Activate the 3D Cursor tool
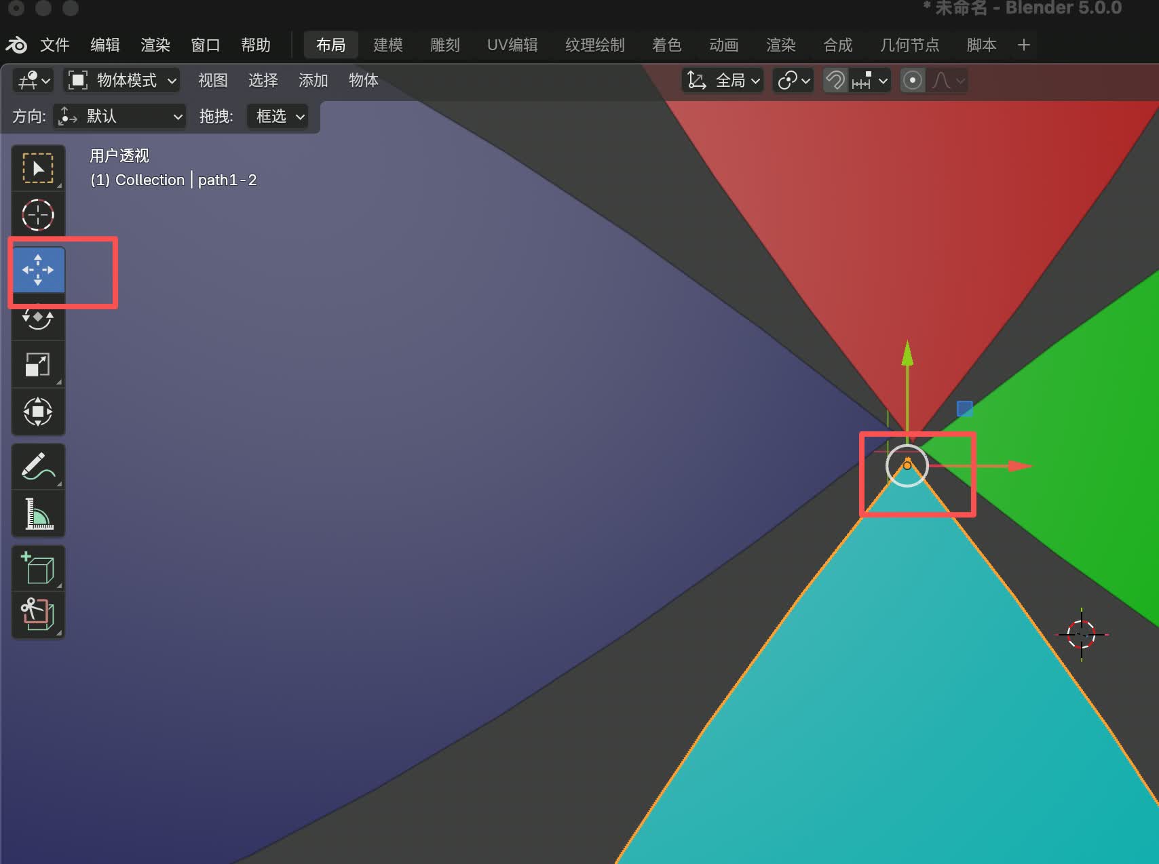1159x864 pixels. tap(38, 215)
